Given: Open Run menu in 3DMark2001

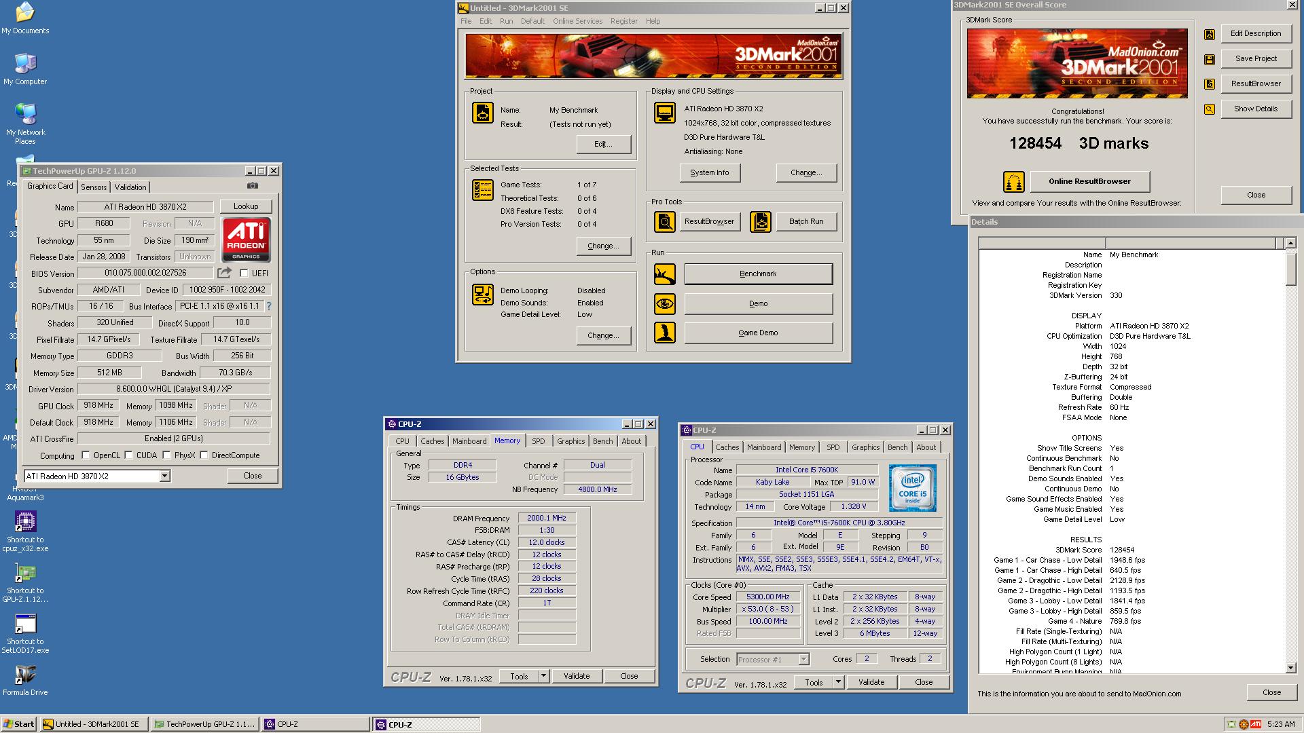Looking at the screenshot, I should tap(507, 21).
